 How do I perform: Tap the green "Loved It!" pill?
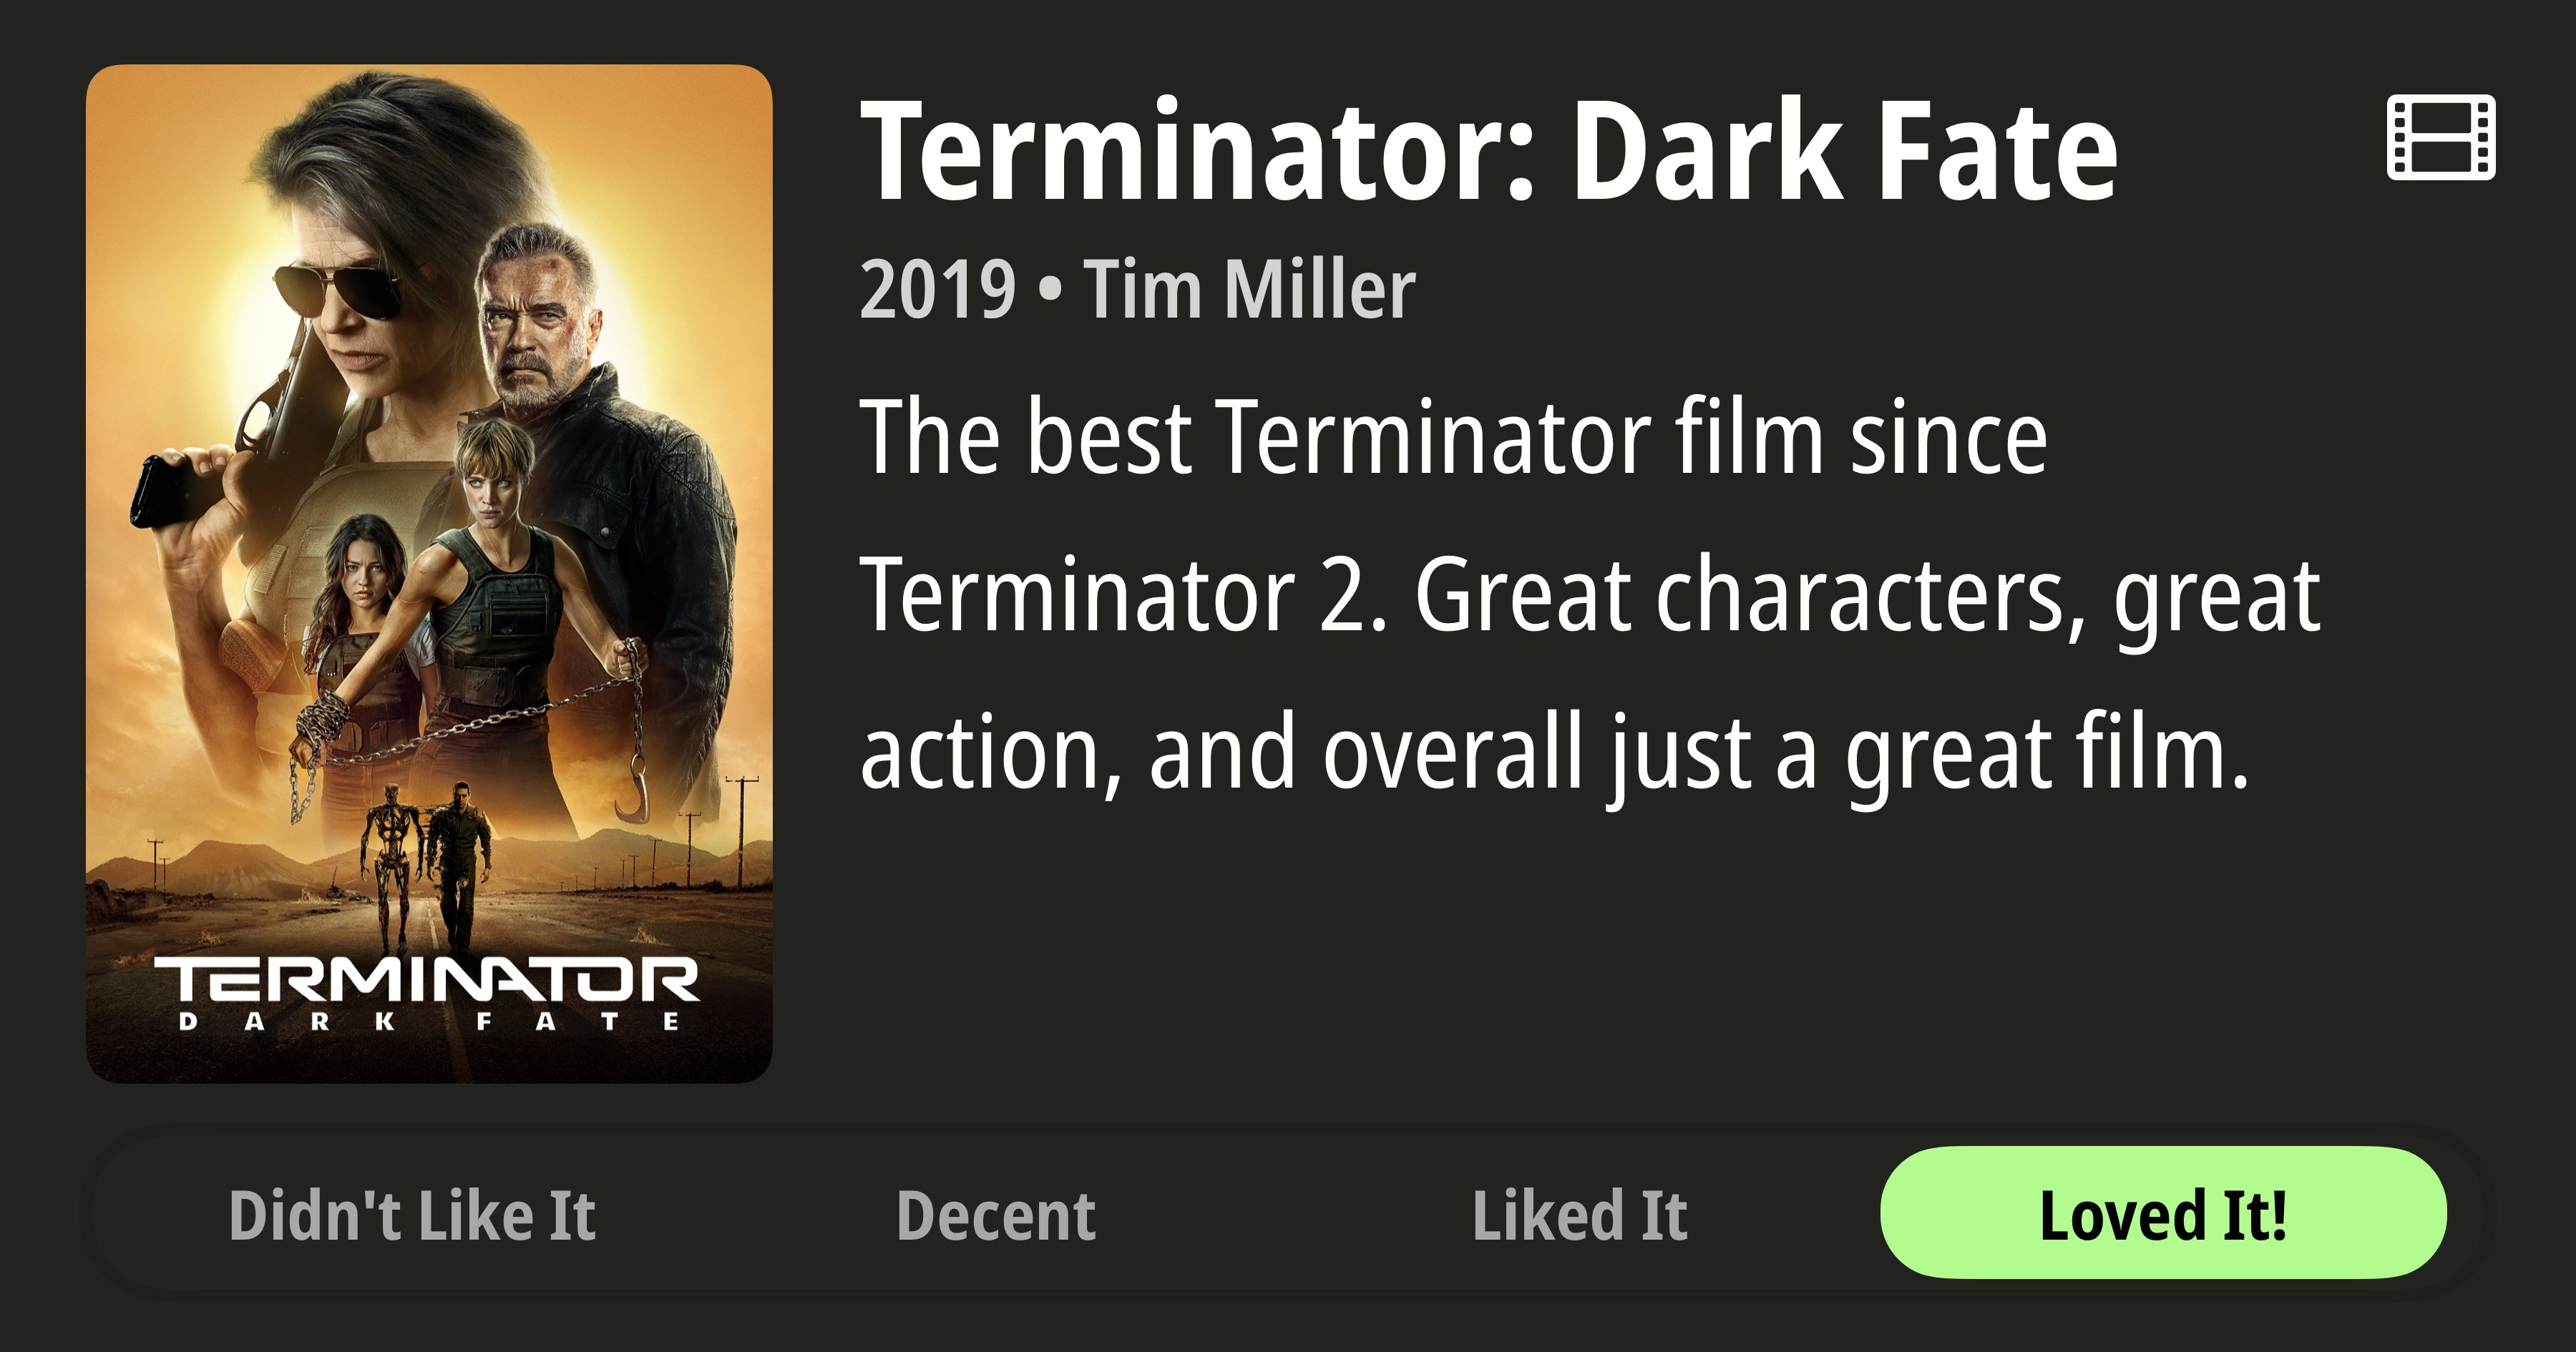tap(2163, 1213)
